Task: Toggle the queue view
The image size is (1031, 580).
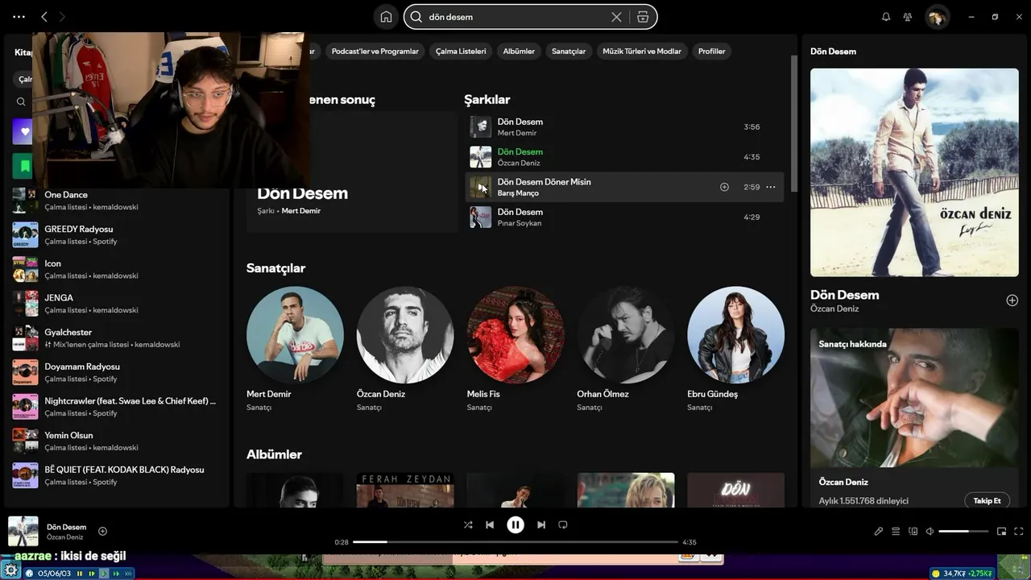Action: click(896, 531)
